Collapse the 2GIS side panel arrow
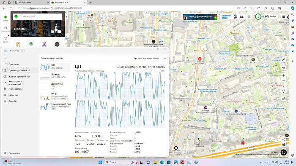Screen dimensions: 296x166 (66, 16)
